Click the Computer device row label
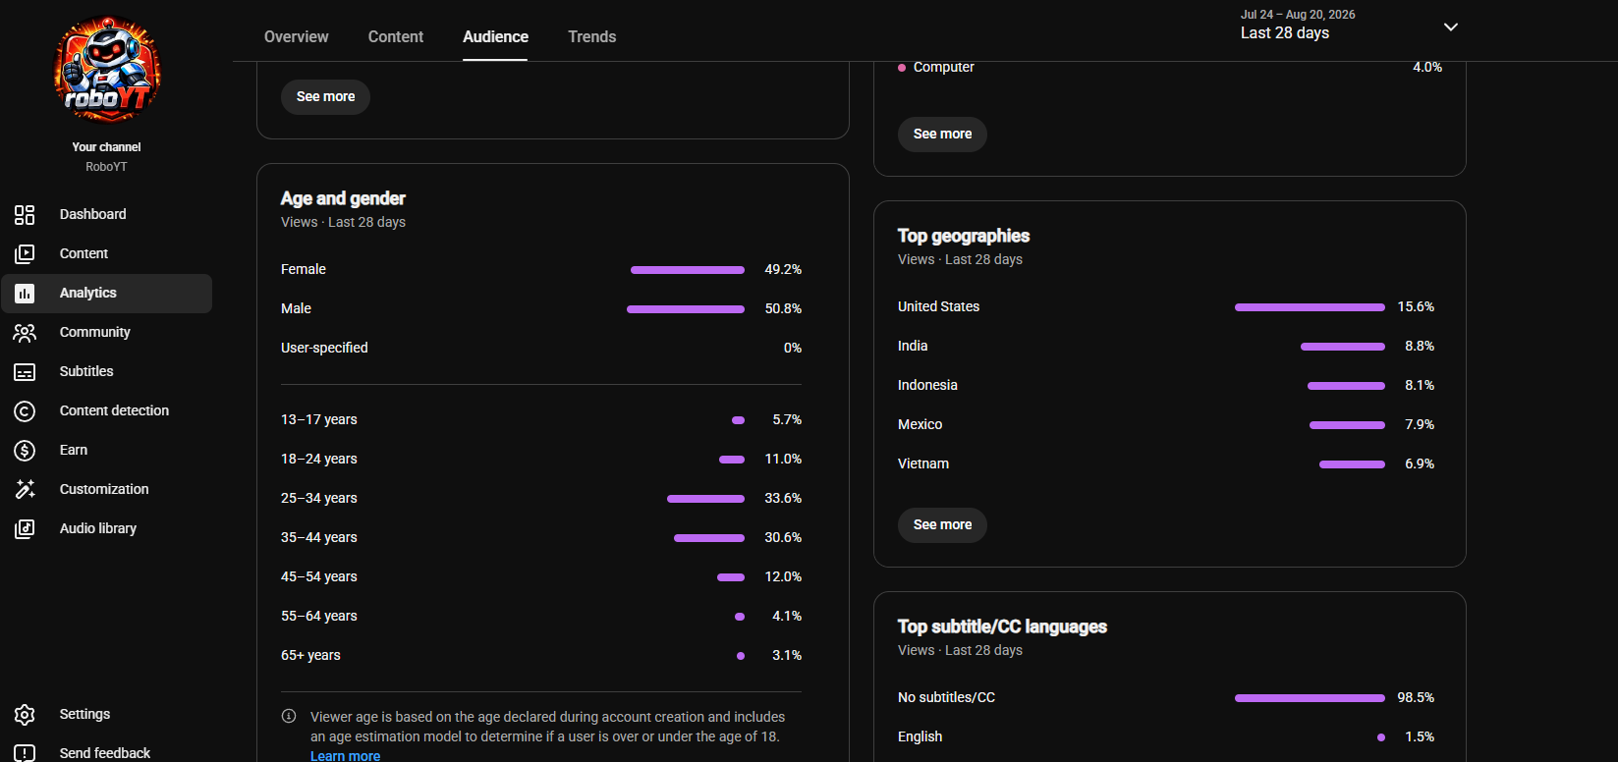1618x762 pixels. click(944, 67)
